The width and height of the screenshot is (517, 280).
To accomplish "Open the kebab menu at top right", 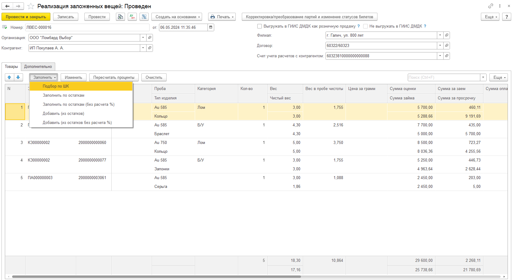I will point(500,6).
